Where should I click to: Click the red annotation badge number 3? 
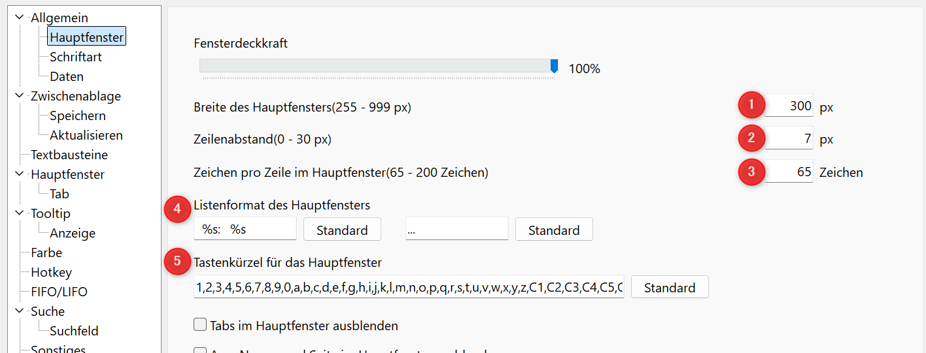751,172
